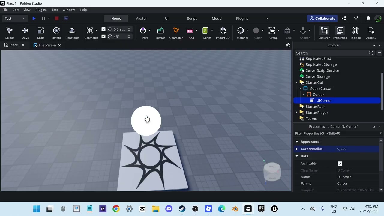384x216 pixels.
Task: Choose the Select tool
Action: pyautogui.click(x=10, y=33)
